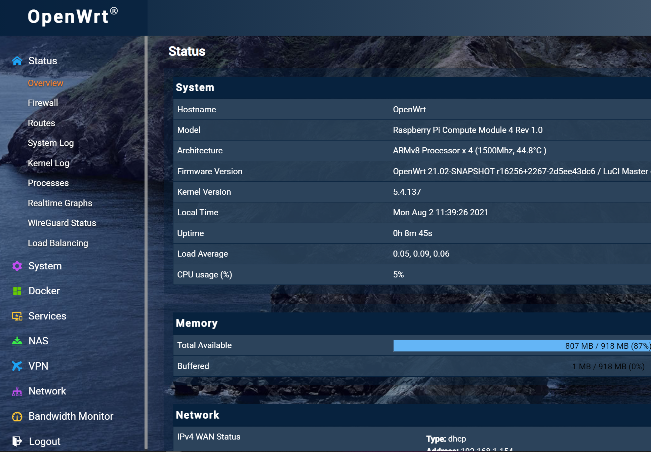
Task: Open the WireGuard Status page
Action: click(x=62, y=223)
